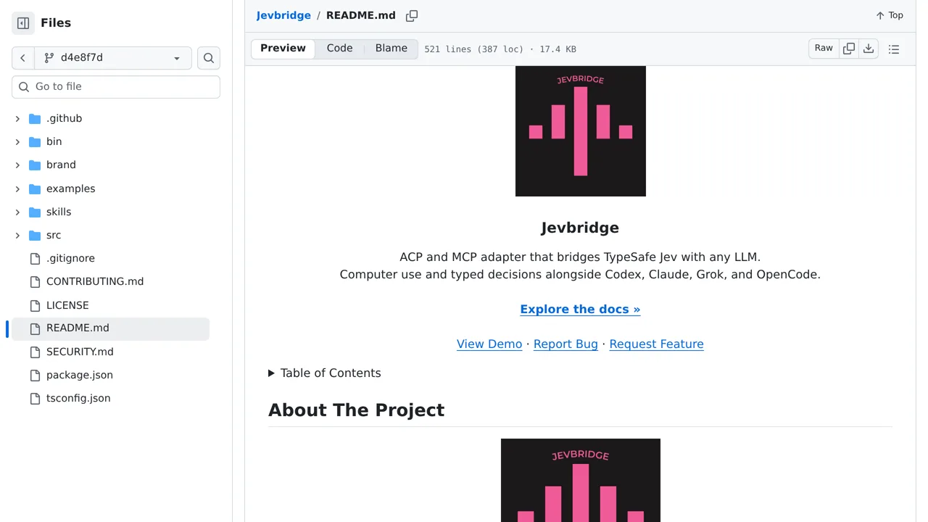Click the CONTRIBUTING.md file icon
This screenshot has height=522, width=928.
(x=35, y=281)
